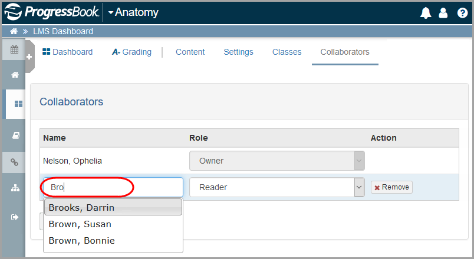The height and width of the screenshot is (259, 474).
Task: Switch to the Grading tab
Action: (x=132, y=52)
